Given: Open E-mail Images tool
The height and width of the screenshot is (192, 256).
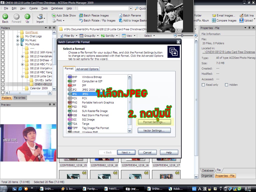Looking at the screenshot, I should [x=223, y=15].
